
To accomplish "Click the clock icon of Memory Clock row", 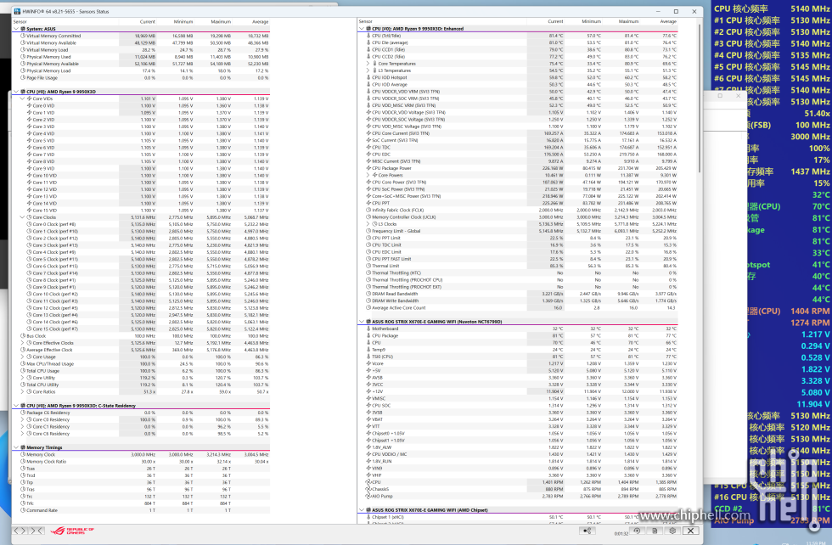I will pyautogui.click(x=23, y=454).
